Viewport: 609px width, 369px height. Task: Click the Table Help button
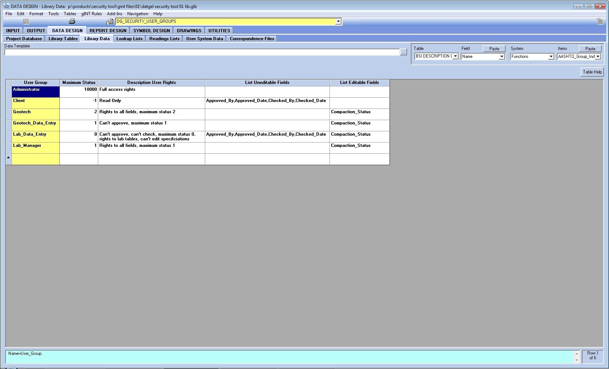(x=592, y=72)
